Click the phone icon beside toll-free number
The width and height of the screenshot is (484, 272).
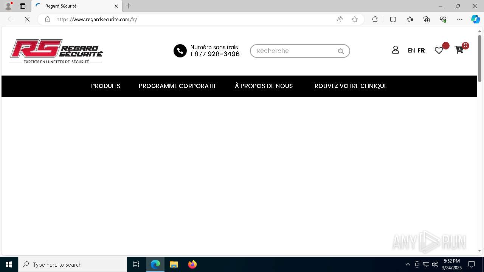[x=180, y=51]
